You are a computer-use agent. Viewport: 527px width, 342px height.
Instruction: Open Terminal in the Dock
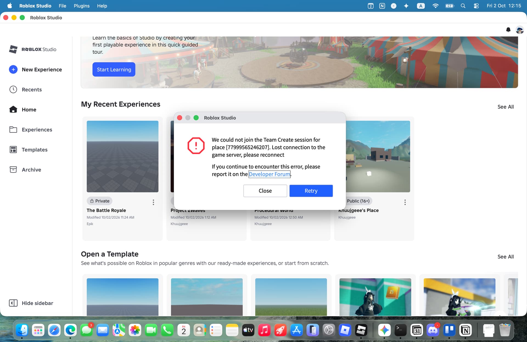[400, 330]
